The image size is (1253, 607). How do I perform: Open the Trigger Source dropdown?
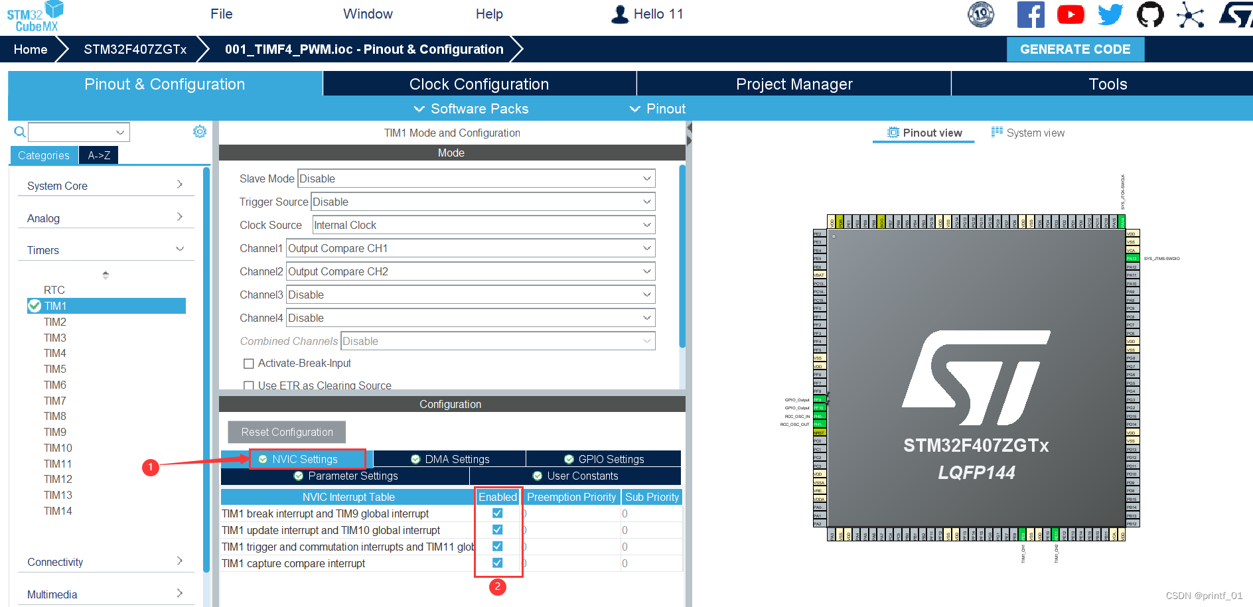click(x=483, y=202)
